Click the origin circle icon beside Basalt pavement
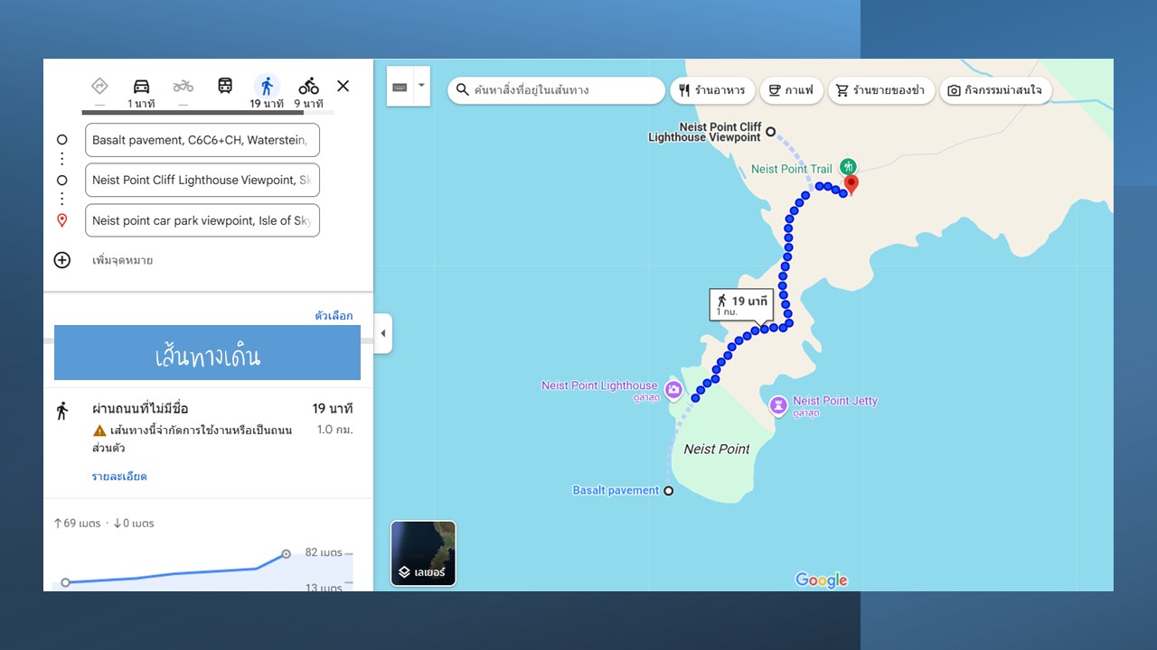This screenshot has height=650, width=1157. pyautogui.click(x=62, y=140)
